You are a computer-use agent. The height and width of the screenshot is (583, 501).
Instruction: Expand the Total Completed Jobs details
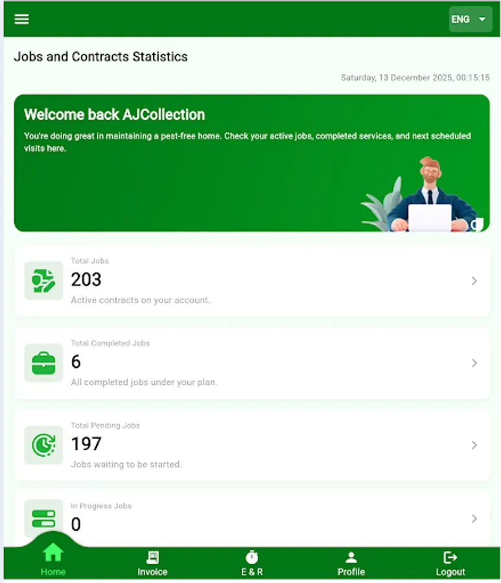474,363
